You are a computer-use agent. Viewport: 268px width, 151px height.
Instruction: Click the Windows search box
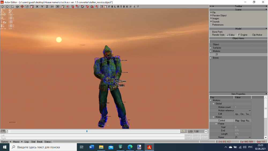pos(43,147)
